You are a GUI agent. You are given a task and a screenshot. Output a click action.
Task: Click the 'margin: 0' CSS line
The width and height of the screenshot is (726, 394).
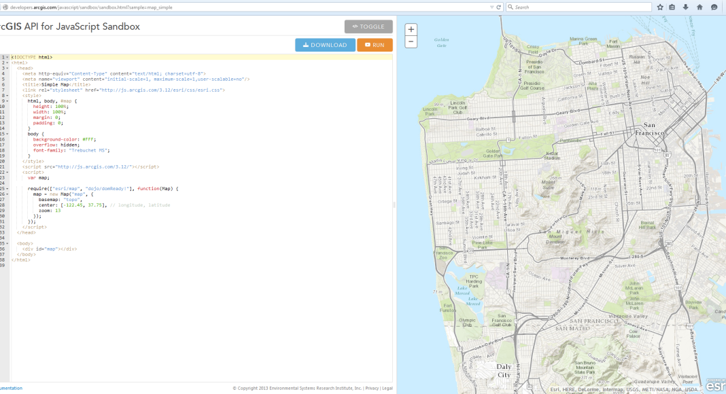pos(47,118)
